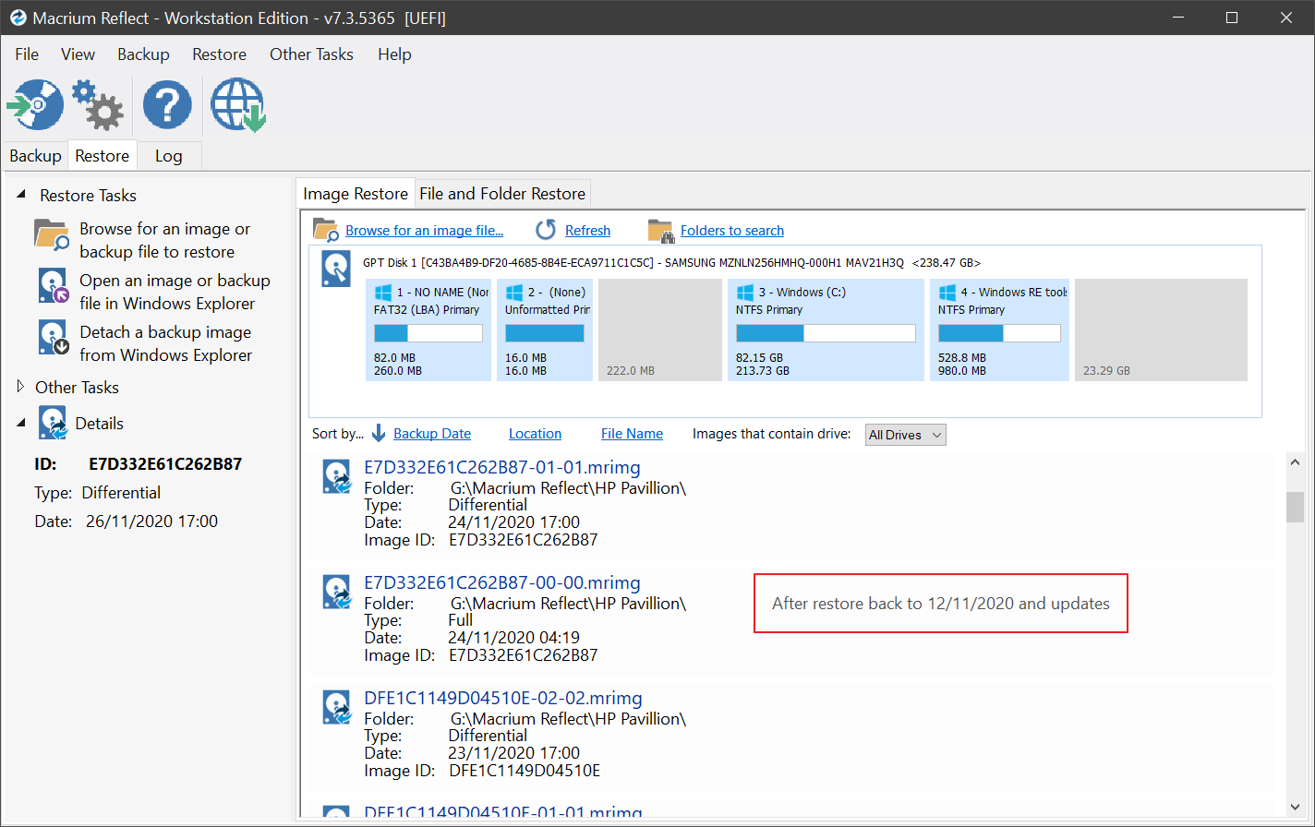Select the Restore tab
The height and width of the screenshot is (827, 1315).
point(102,155)
